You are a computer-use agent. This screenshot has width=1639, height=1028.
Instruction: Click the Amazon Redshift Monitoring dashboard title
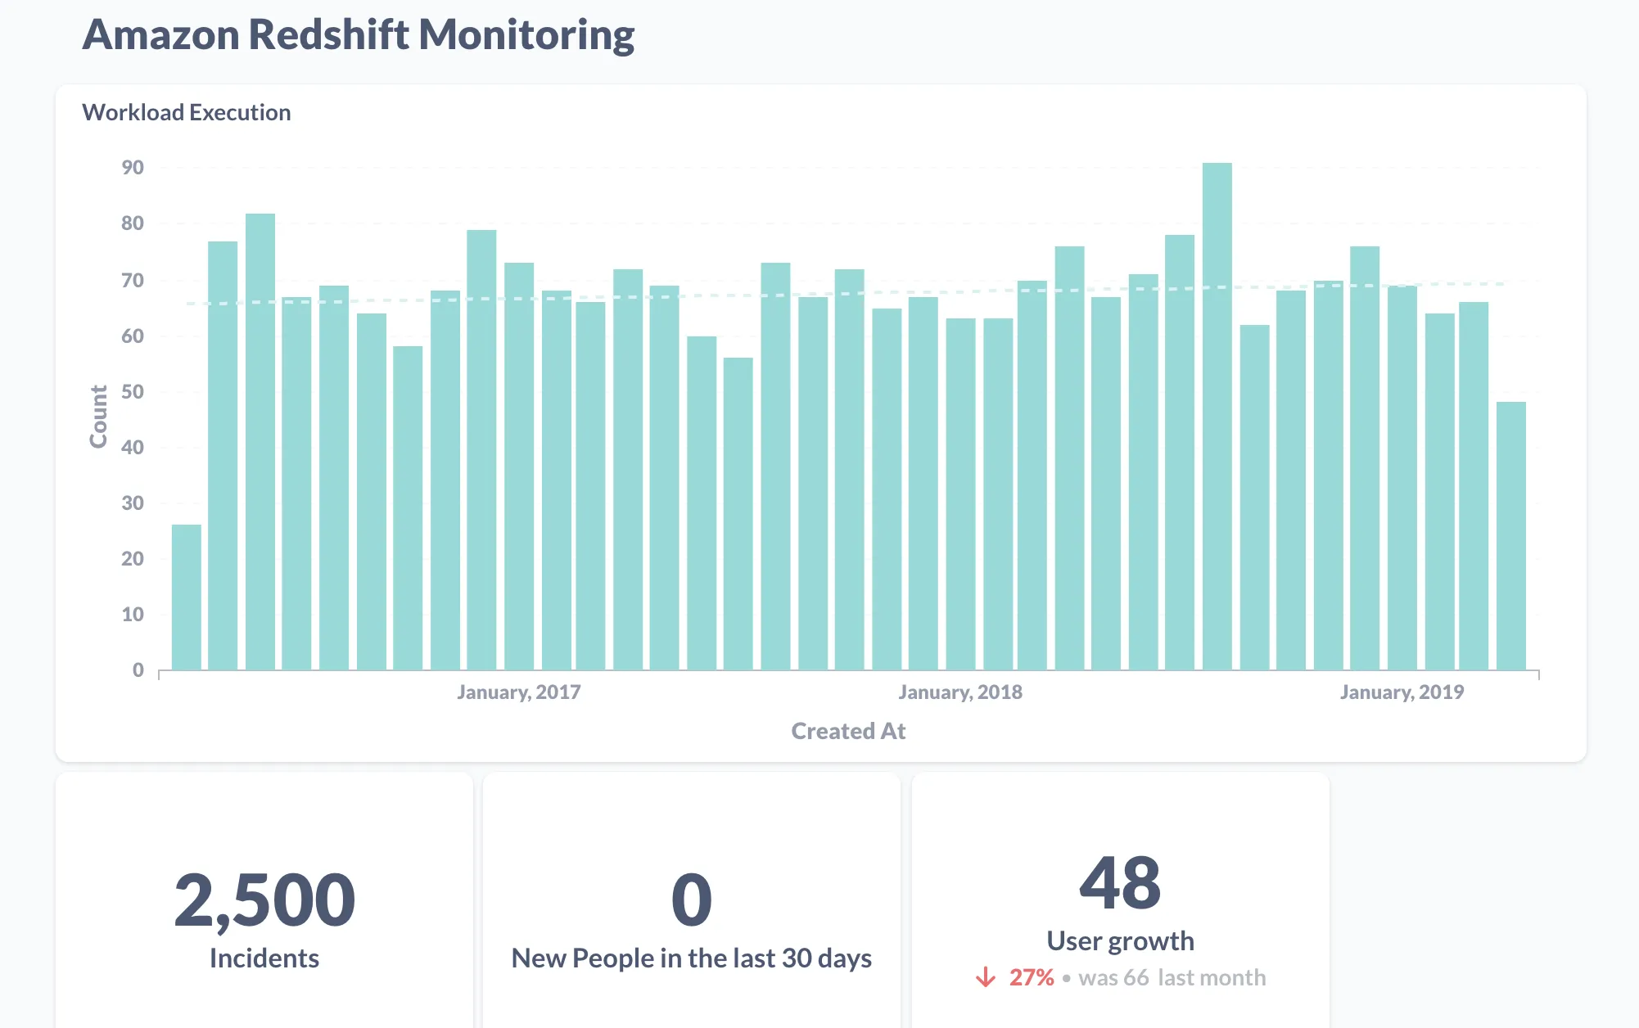click(x=359, y=34)
